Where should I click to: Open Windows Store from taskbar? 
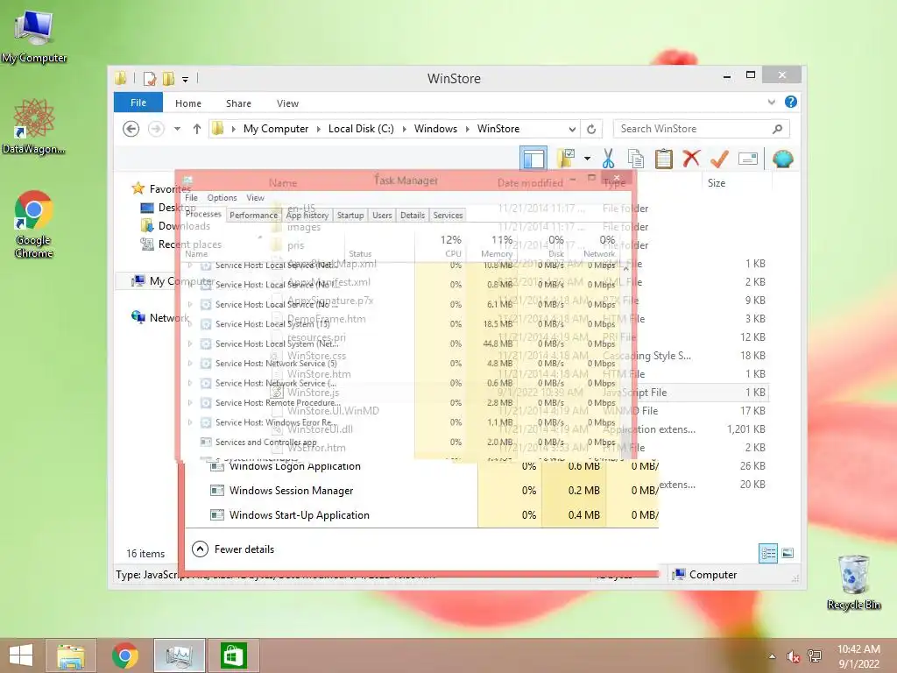(233, 655)
